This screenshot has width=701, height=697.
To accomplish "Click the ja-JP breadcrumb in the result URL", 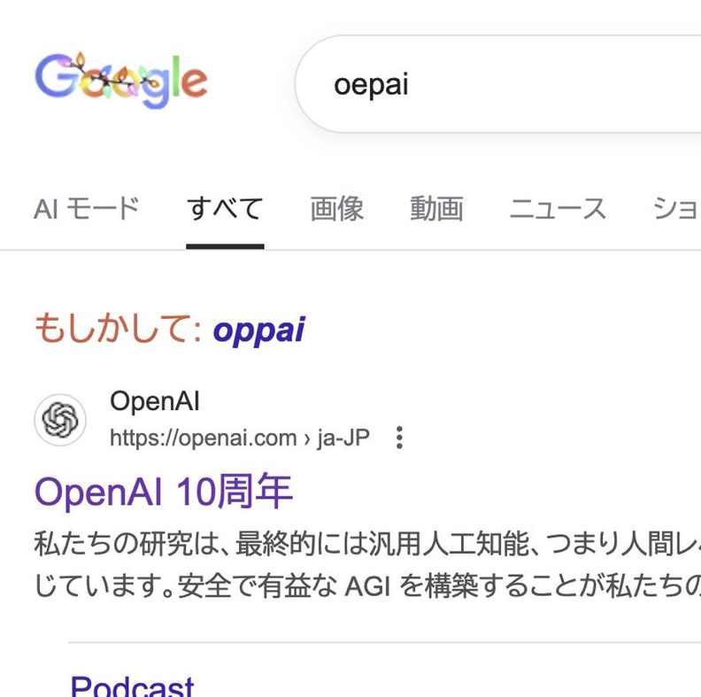I will [343, 438].
